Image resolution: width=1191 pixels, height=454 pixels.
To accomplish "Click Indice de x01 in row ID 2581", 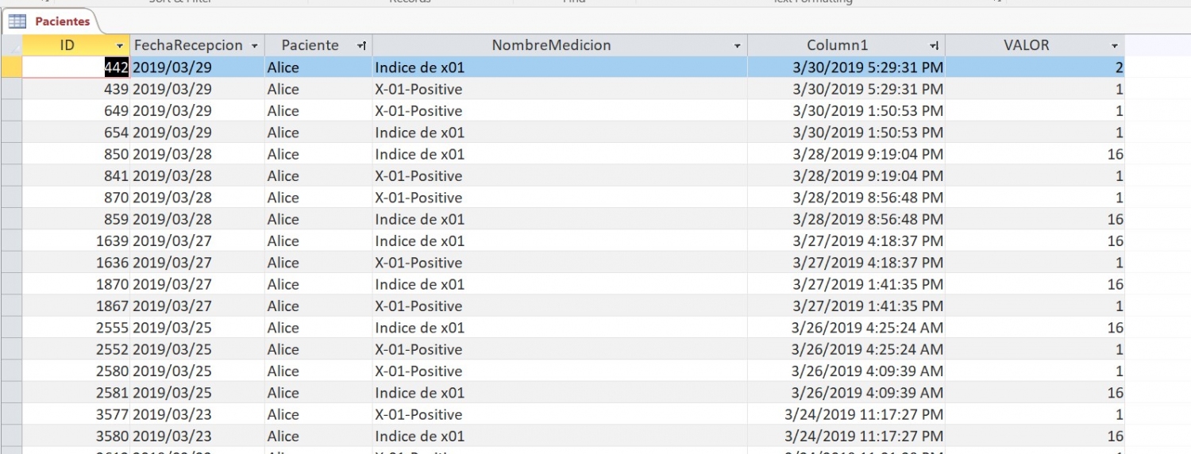I will (420, 393).
